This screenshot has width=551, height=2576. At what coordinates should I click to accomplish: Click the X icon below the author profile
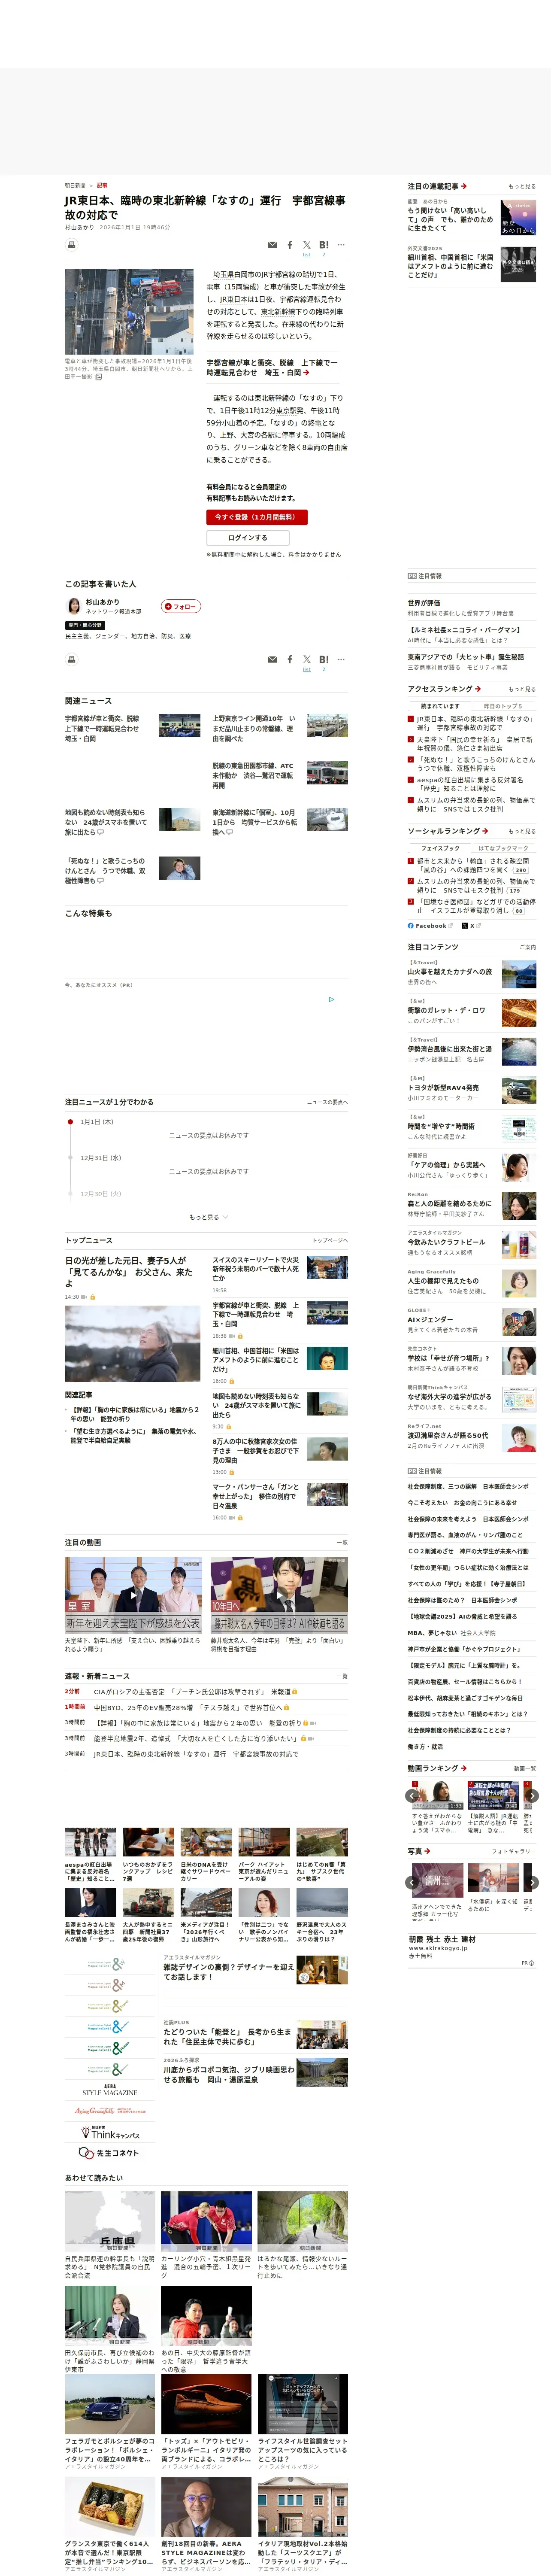pyautogui.click(x=307, y=660)
